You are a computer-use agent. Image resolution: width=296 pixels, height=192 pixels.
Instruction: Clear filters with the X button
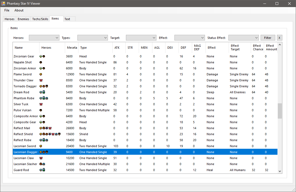[x=279, y=38]
